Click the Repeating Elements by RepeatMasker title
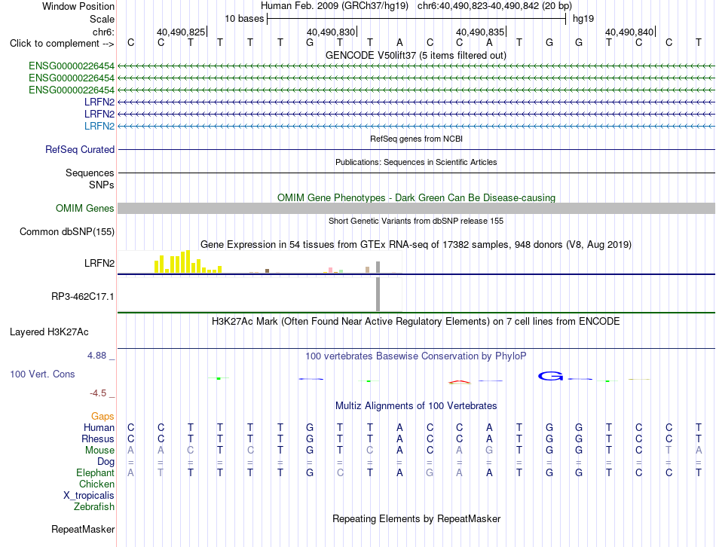Viewport: 716px width, 547px height. coord(417,518)
